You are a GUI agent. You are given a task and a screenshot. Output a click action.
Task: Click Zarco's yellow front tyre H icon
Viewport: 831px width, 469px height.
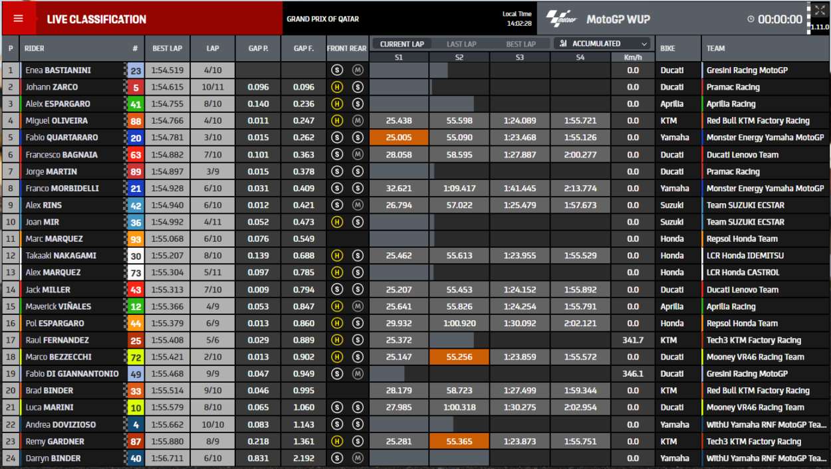[337, 87]
